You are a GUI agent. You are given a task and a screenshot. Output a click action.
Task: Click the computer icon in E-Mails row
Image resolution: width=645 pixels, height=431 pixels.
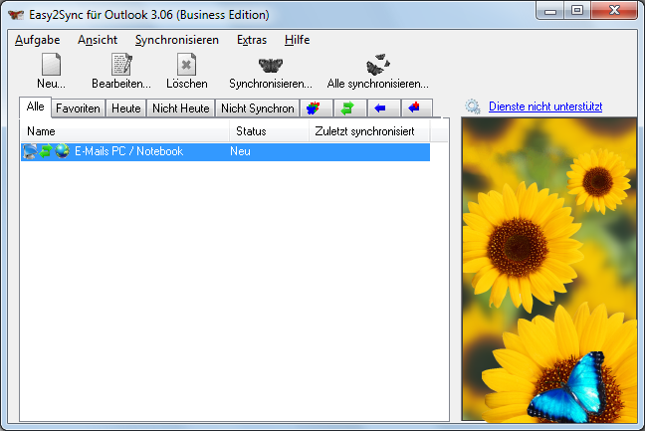click(x=30, y=151)
